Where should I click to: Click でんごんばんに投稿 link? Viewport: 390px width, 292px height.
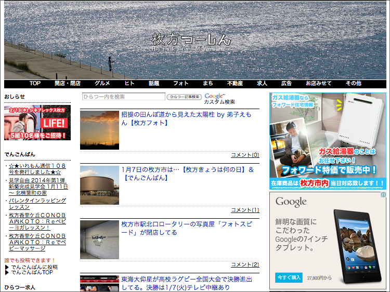coord(34,267)
